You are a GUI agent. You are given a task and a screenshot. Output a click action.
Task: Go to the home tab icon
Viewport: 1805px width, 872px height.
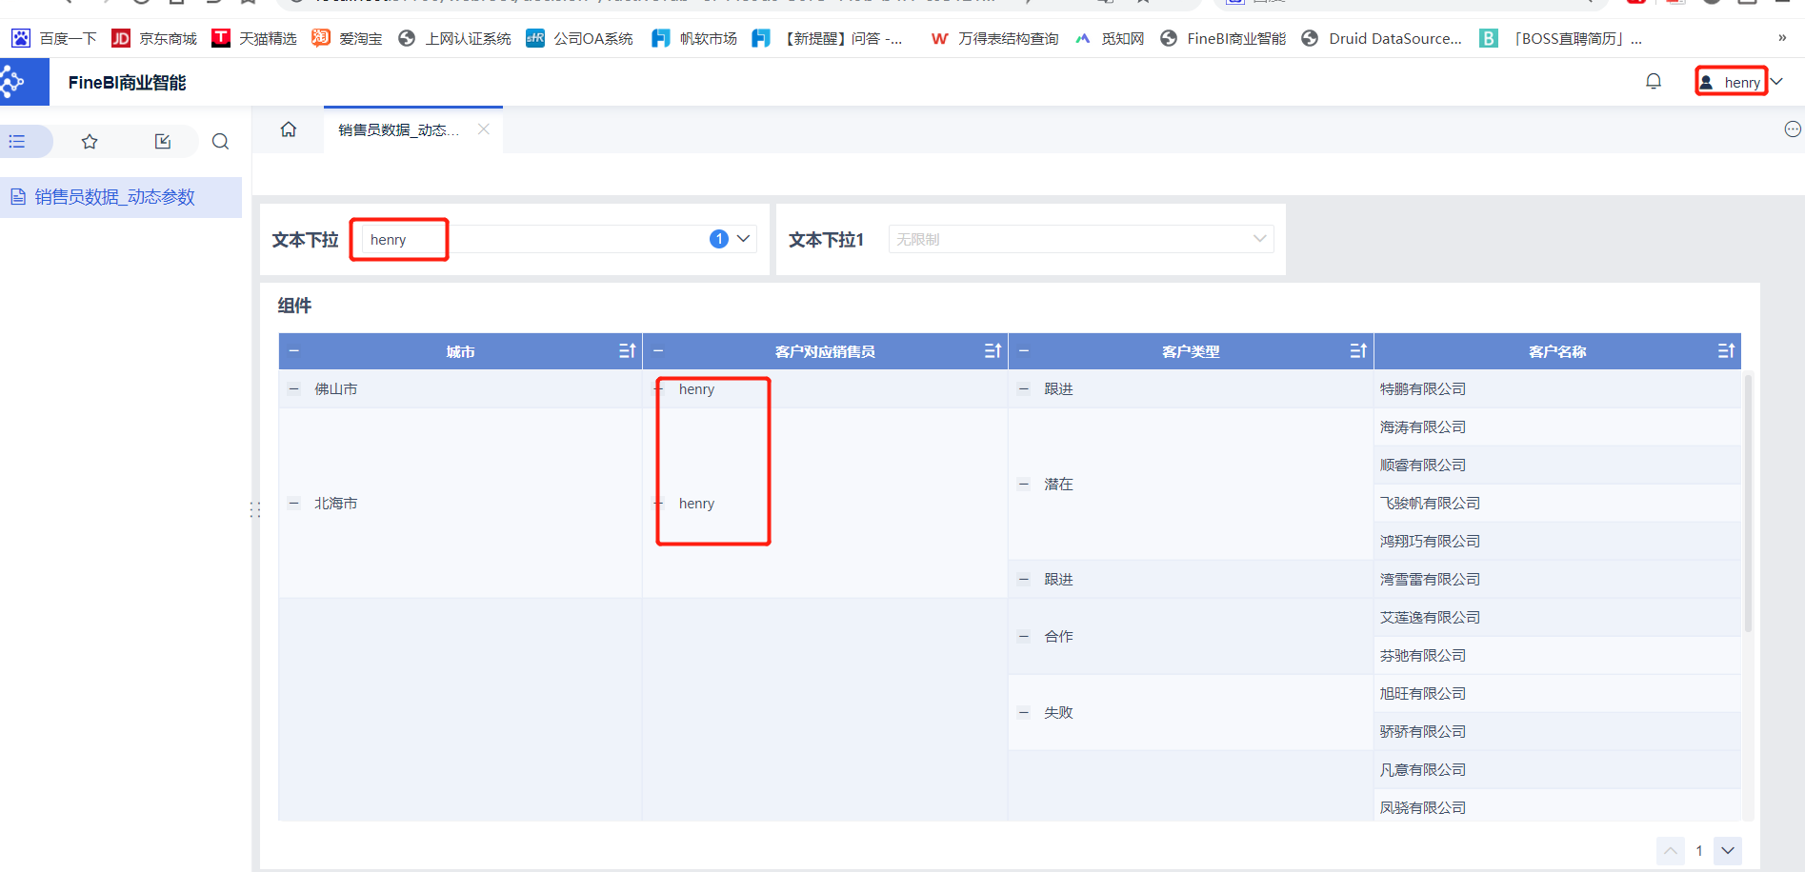289,129
